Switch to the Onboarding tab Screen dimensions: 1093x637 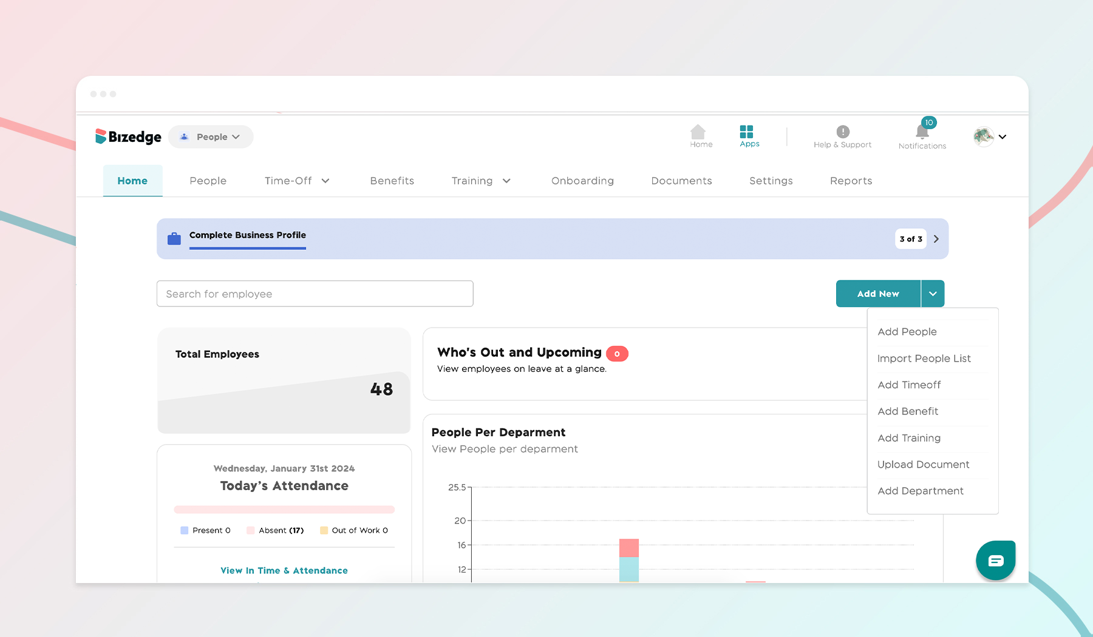[x=582, y=181]
